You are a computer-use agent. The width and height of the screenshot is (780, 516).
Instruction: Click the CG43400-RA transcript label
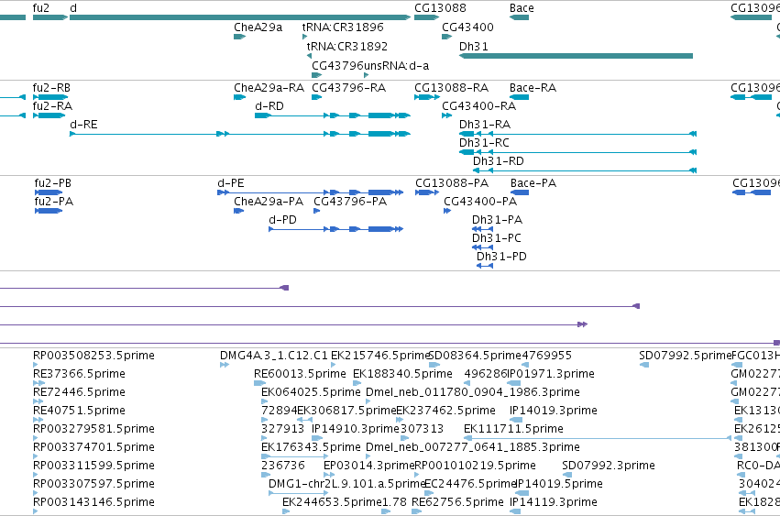(x=478, y=106)
